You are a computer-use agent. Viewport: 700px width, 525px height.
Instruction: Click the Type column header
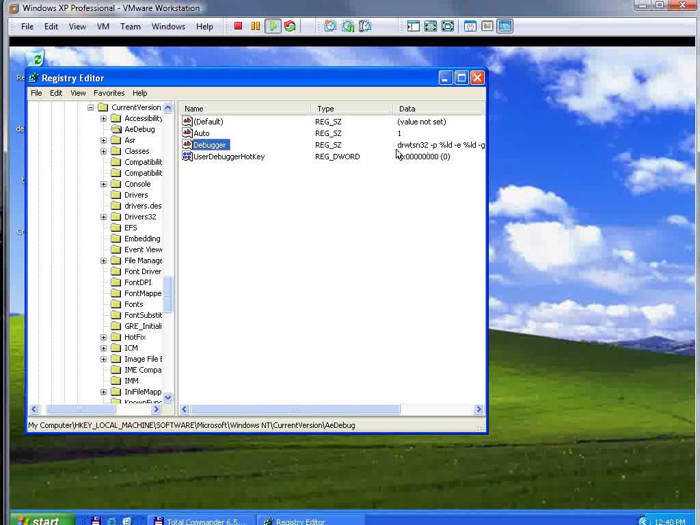coord(352,109)
